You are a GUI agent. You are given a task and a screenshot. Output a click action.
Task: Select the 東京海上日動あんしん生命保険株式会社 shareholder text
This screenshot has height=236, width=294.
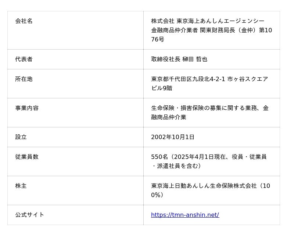coord(204,186)
